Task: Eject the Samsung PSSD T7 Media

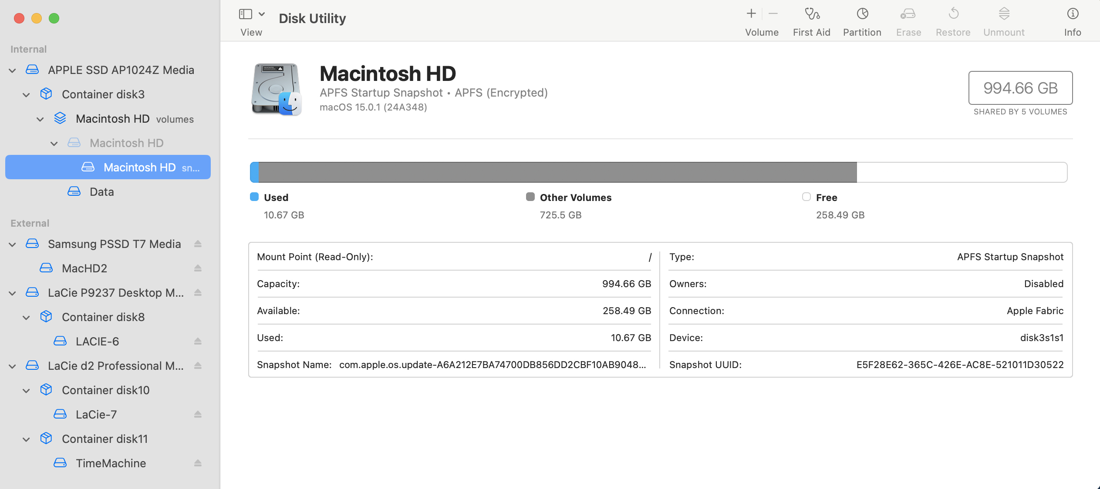Action: 198,244
